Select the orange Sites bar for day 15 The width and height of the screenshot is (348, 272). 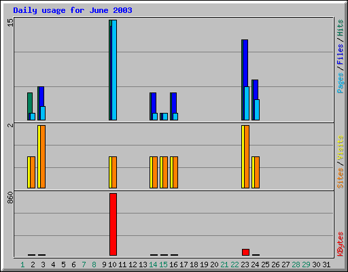click(165, 172)
